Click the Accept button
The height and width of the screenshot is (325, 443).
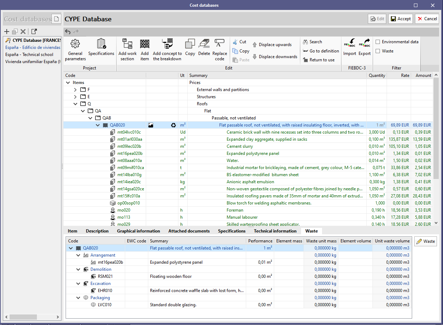click(400, 19)
